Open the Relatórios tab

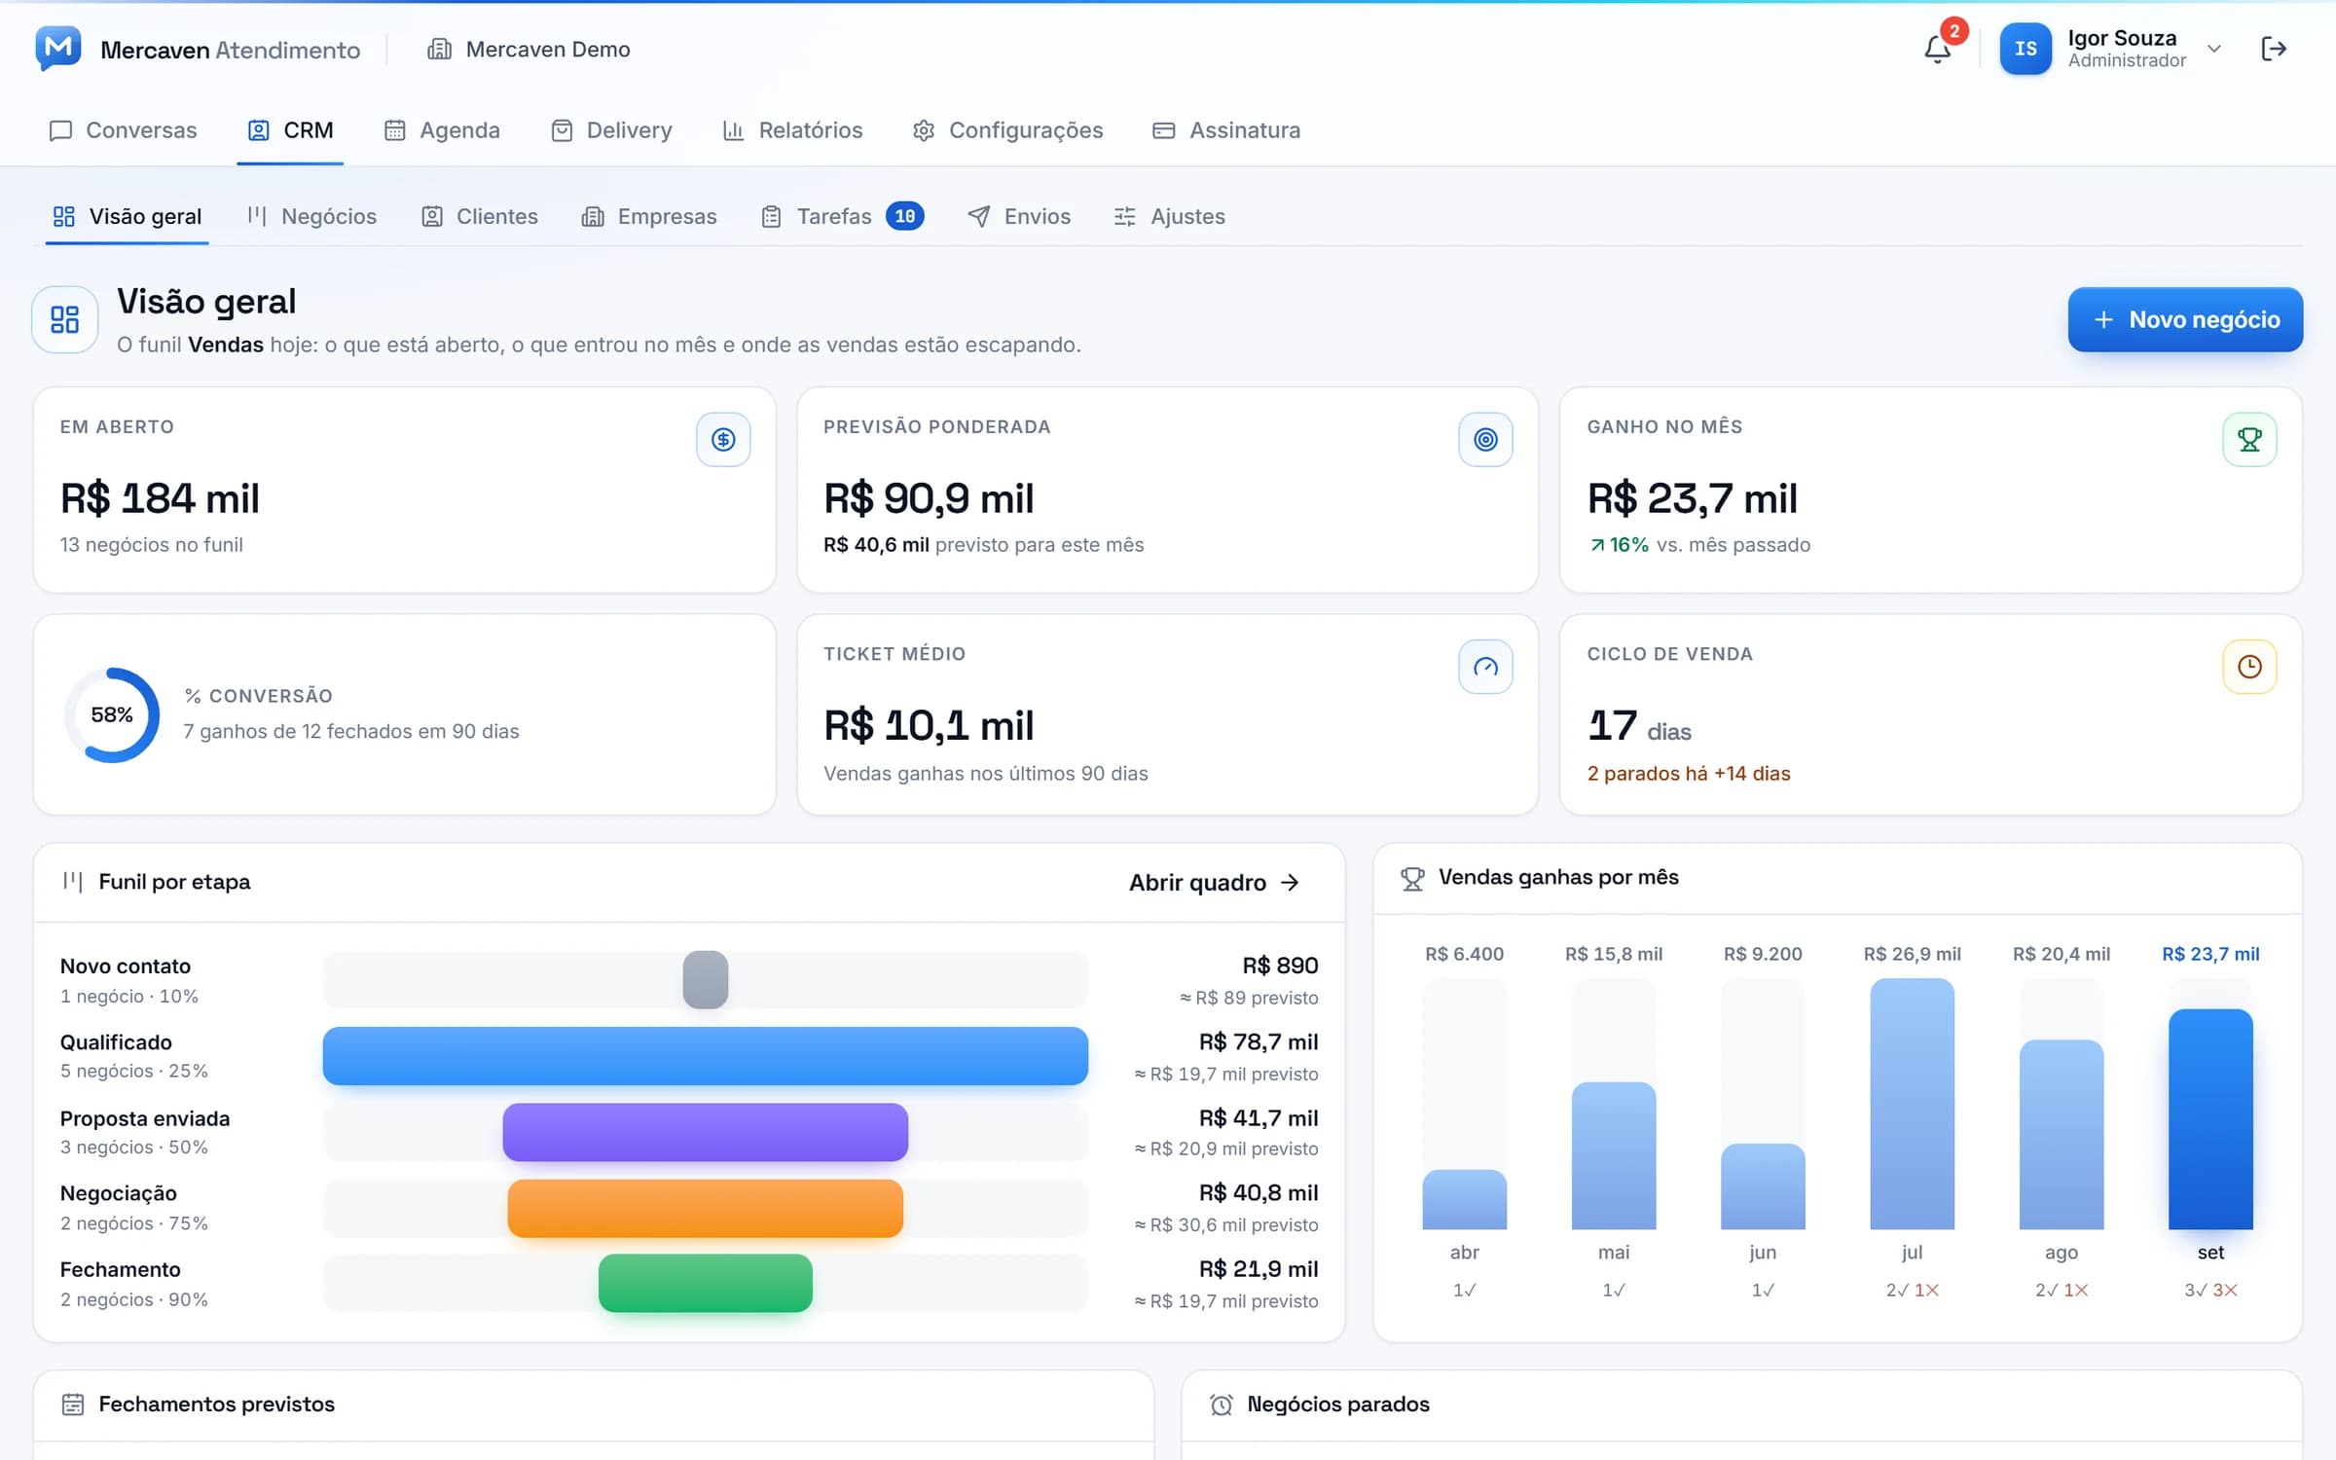click(x=792, y=130)
